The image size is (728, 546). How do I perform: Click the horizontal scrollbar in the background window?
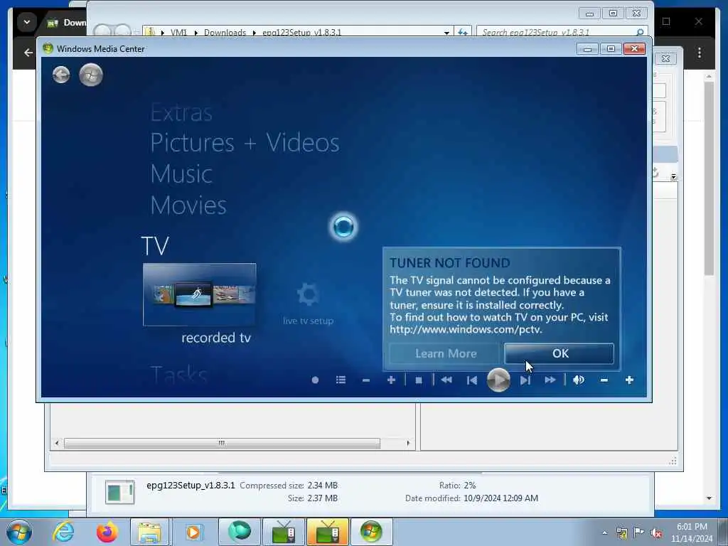pos(222,444)
